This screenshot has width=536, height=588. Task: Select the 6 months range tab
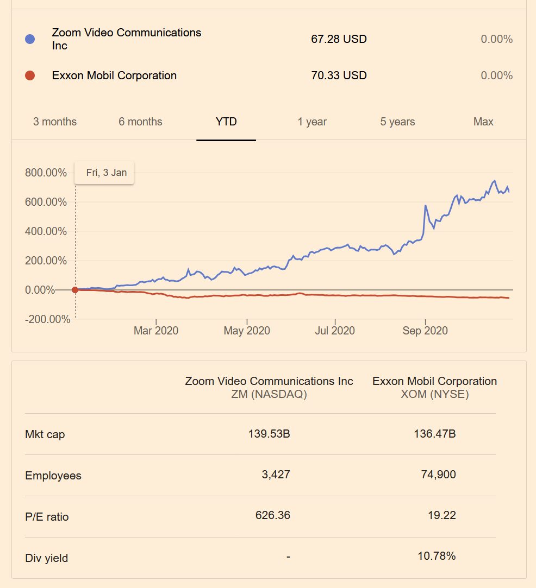click(x=140, y=122)
